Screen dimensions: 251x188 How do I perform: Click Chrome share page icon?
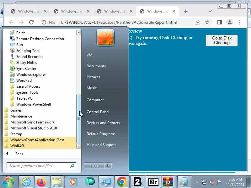point(197,22)
